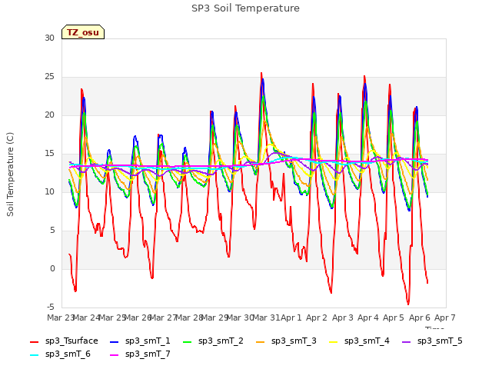492x369 pixels.
Task: Click the 30 y-axis tick label
Action: [x=49, y=38]
